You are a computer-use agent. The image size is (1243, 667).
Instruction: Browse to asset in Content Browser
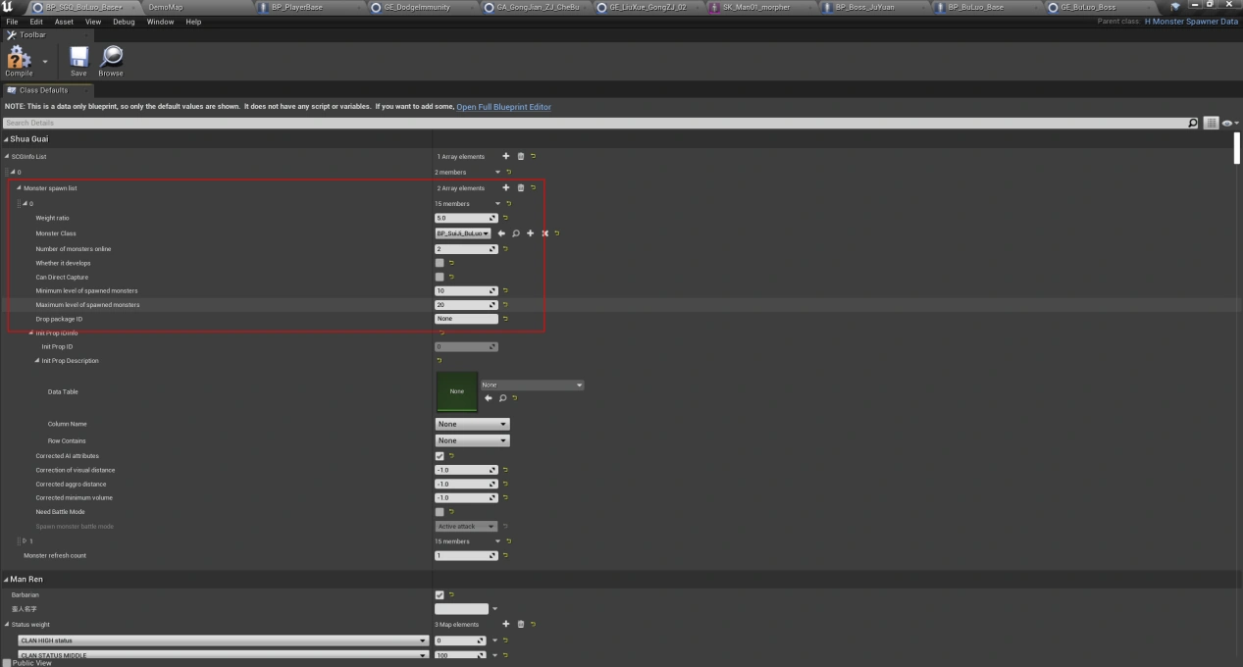111,62
